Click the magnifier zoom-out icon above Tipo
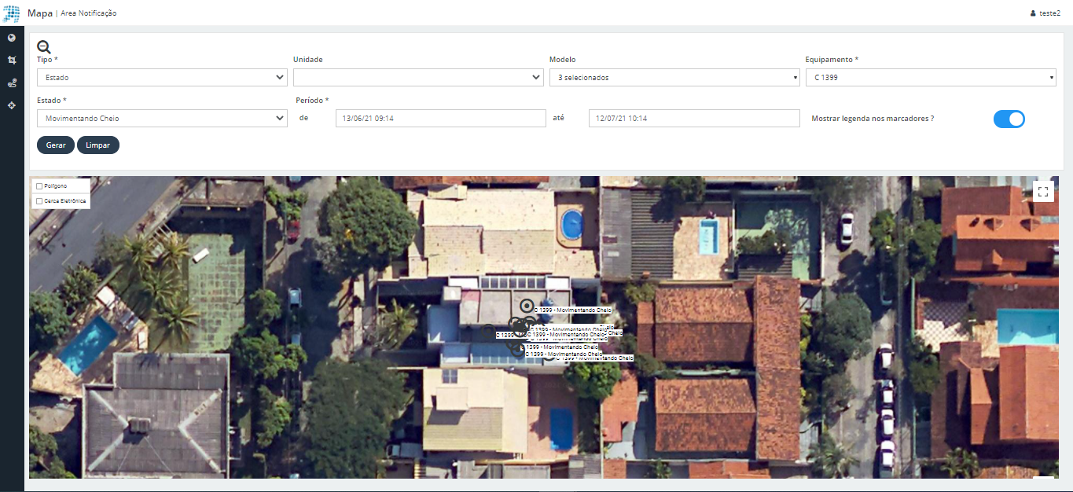This screenshot has height=492, width=1073. [44, 47]
